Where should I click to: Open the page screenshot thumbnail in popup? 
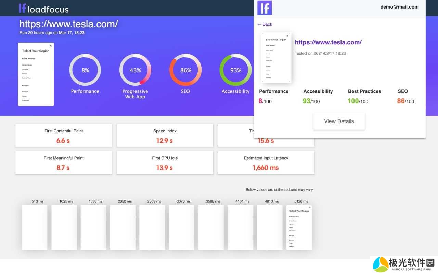pyautogui.click(x=276, y=58)
